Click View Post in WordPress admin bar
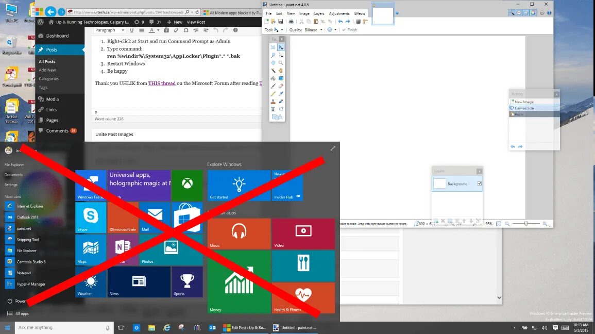The height and width of the screenshot is (334, 595). pos(196,22)
